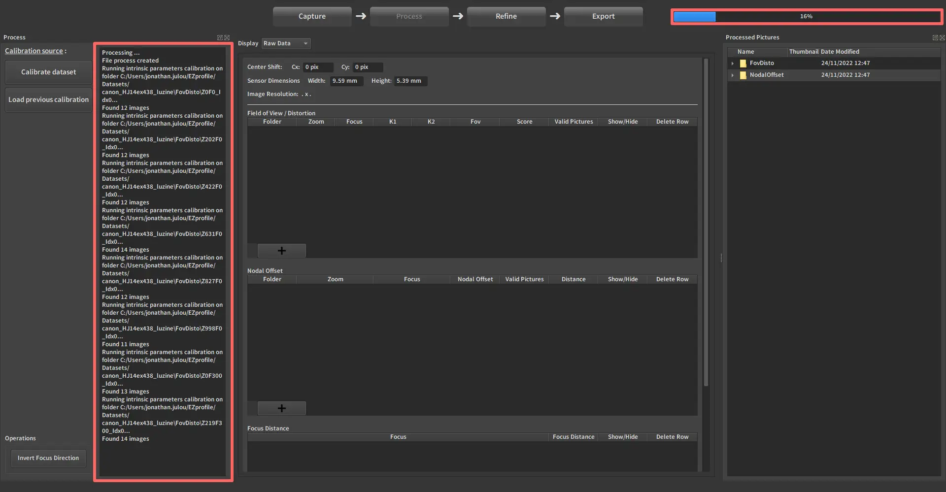Toggle Invert Focus Direction
Viewport: 946px width, 492px height.
(48, 458)
